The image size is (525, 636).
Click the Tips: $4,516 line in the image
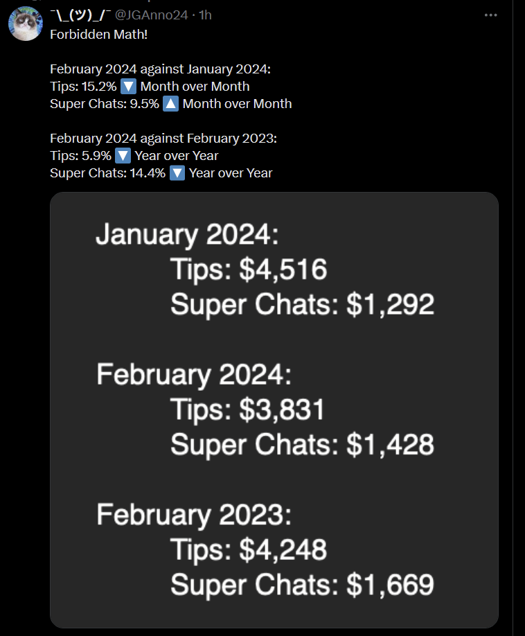[249, 270]
